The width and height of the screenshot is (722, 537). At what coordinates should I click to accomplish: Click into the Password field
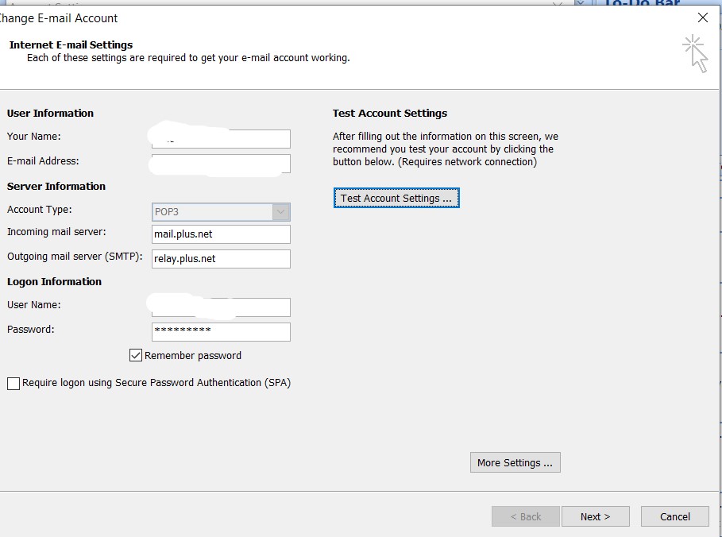221,331
